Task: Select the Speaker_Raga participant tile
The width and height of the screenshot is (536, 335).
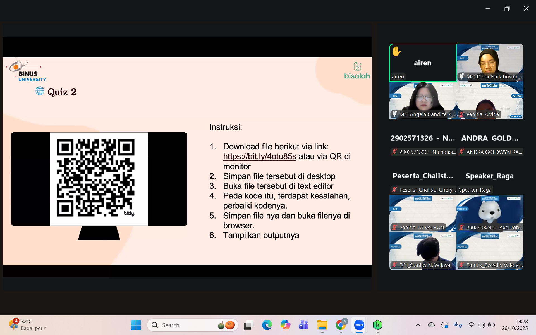Action: [490, 176]
